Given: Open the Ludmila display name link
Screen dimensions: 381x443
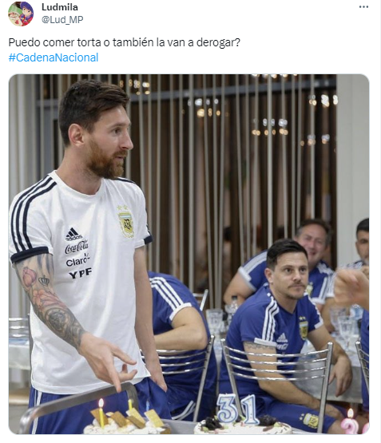Looking at the screenshot, I should 60,7.
